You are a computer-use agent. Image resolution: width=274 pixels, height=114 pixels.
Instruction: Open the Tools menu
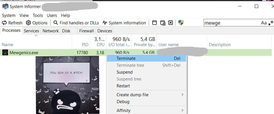38,15
